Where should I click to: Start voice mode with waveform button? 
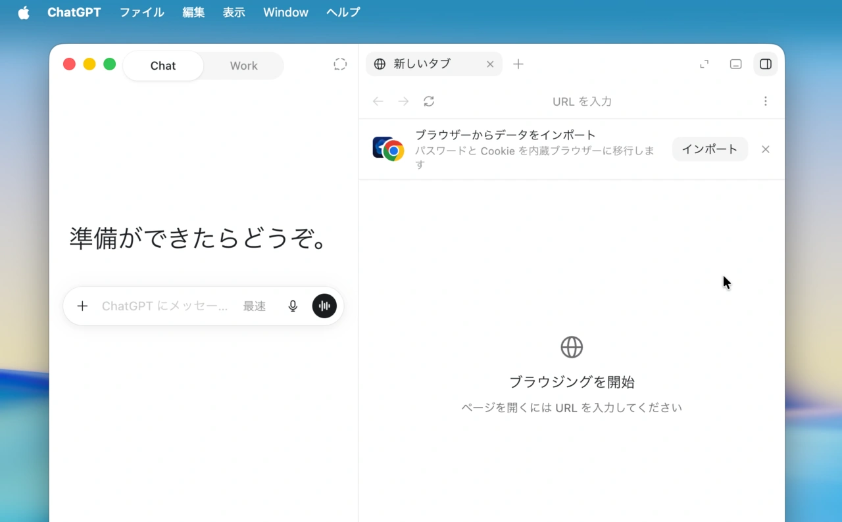coord(324,306)
